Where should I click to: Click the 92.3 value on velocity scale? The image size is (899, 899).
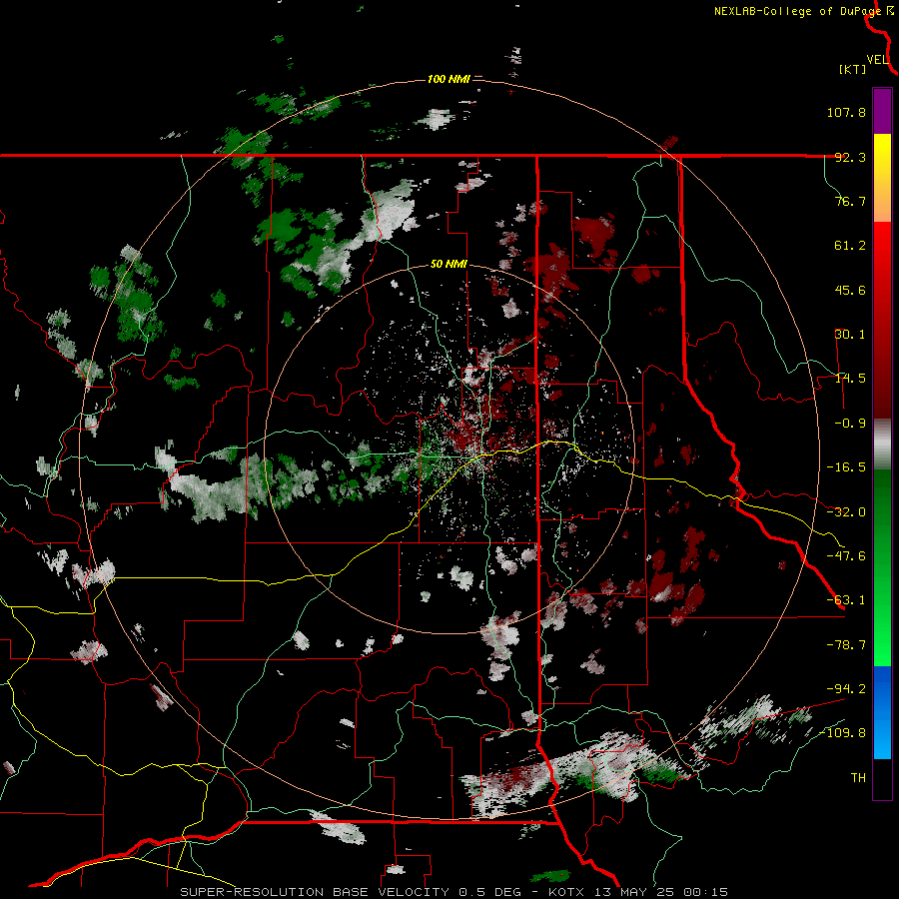pos(850,157)
